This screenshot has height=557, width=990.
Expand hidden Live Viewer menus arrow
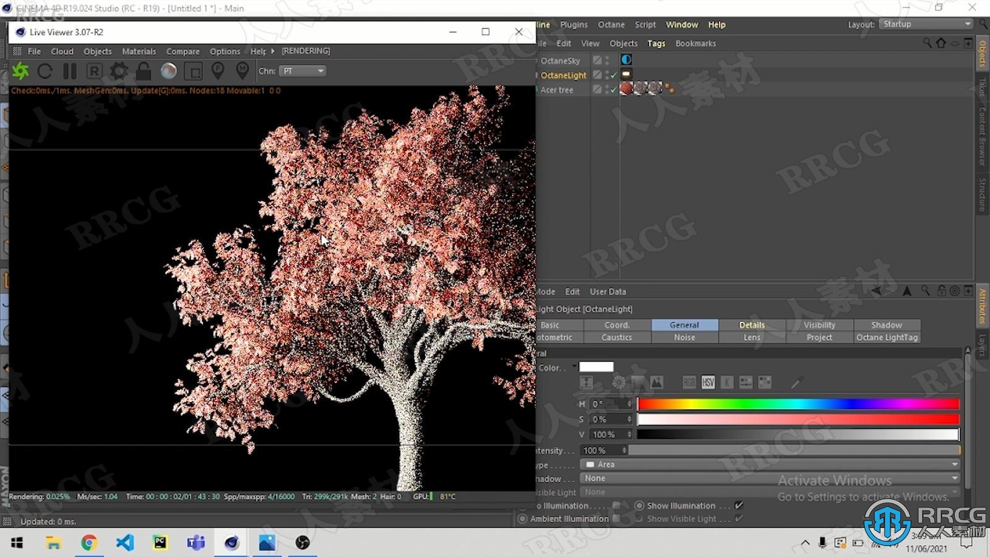[x=272, y=51]
